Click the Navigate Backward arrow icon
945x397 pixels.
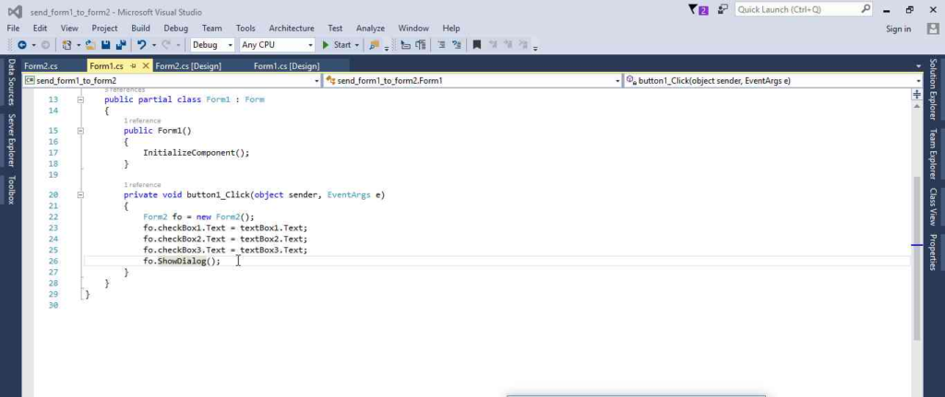click(x=21, y=44)
